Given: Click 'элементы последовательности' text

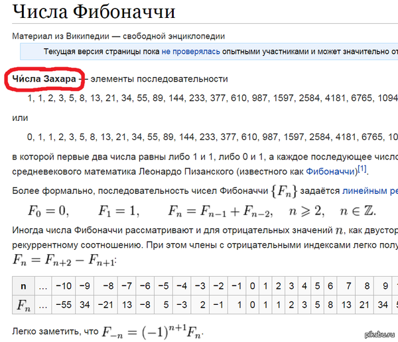Looking at the screenshot, I should pyautogui.click(x=159, y=79).
